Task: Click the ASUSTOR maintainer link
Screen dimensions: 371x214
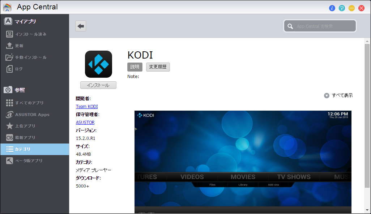Action: click(85, 122)
